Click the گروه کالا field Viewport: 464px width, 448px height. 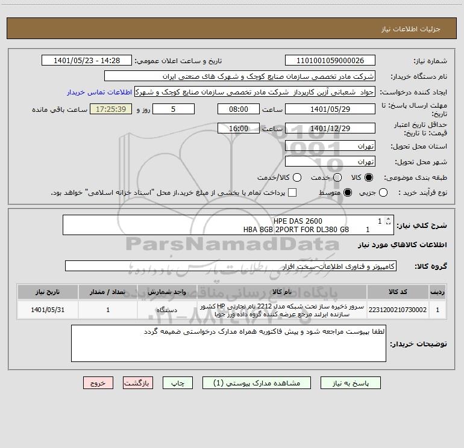(x=231, y=266)
